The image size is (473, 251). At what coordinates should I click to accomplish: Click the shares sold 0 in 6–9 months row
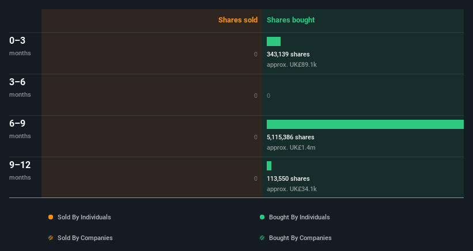(256, 137)
